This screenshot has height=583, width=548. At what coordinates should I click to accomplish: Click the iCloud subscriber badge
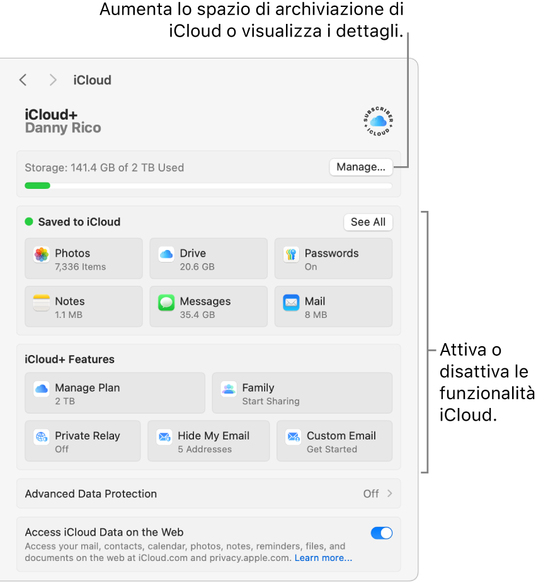tap(379, 122)
